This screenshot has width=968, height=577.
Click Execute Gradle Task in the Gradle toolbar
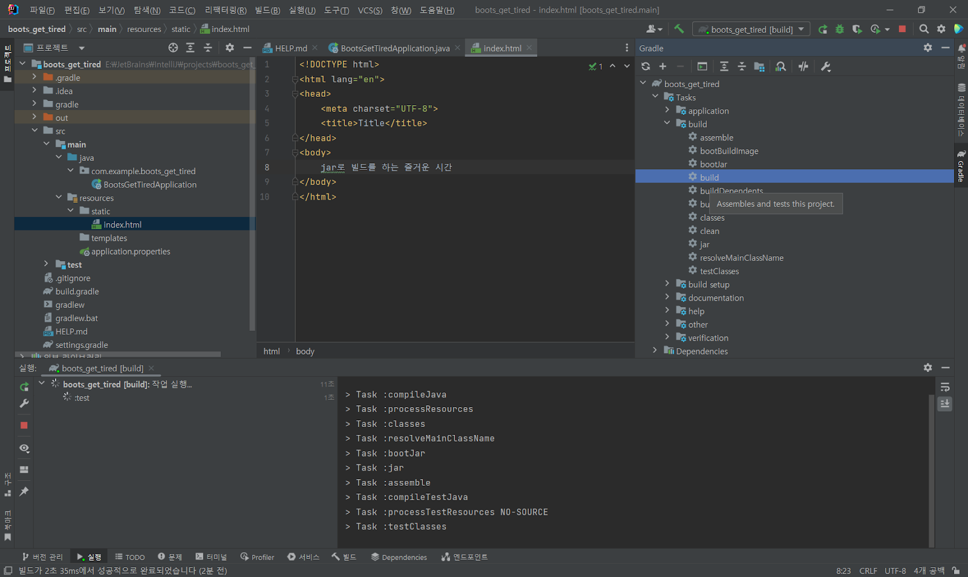point(702,67)
